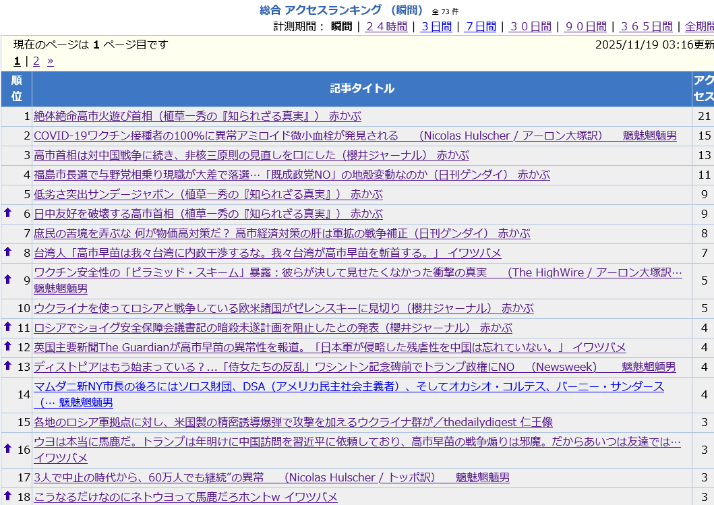This screenshot has width=714, height=505.
Task: Click the up arrow icon beside rank 12
Action: (8, 347)
